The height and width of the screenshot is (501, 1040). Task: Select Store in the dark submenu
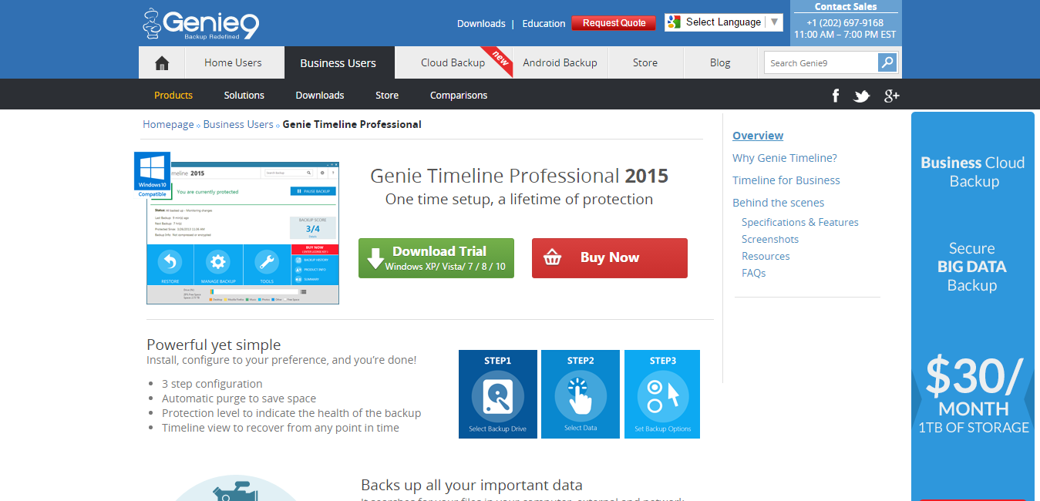pyautogui.click(x=387, y=96)
